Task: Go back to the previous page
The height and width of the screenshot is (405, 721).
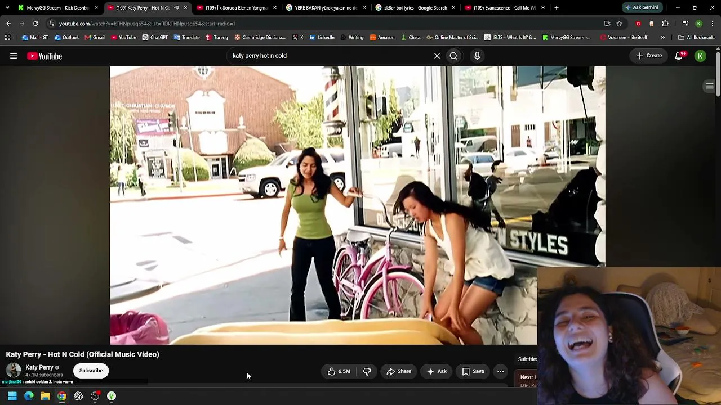Action: pyautogui.click(x=8, y=24)
